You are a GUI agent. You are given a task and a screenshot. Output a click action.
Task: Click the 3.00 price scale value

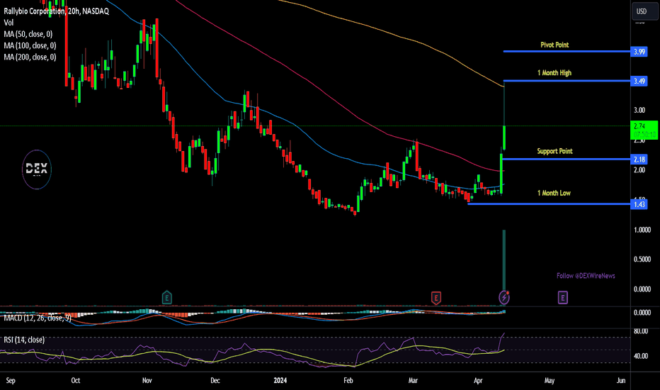(x=639, y=110)
